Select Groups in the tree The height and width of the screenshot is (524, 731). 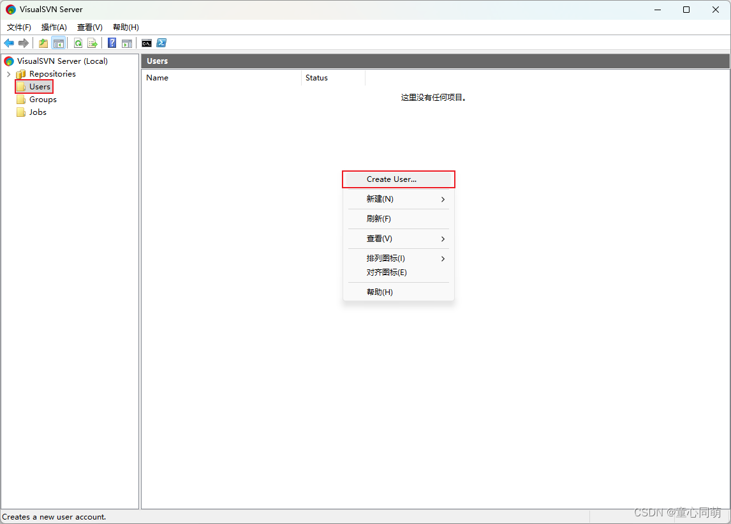click(43, 100)
